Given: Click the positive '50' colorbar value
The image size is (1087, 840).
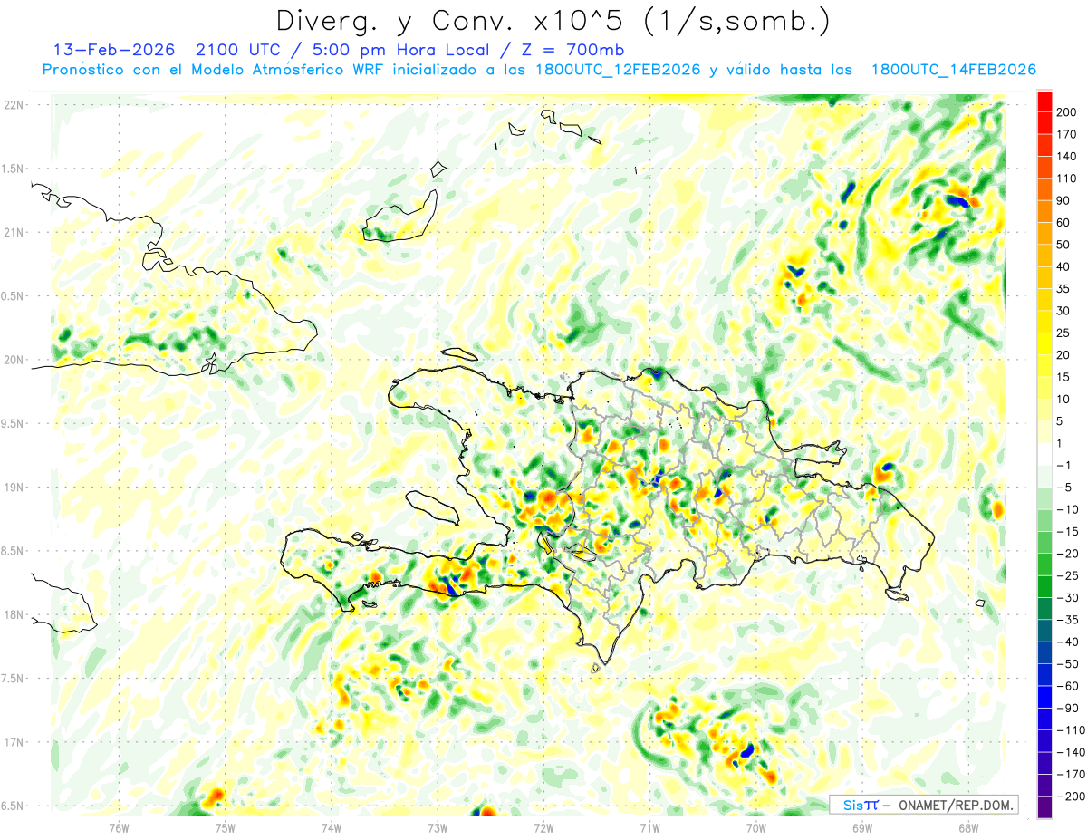Looking at the screenshot, I should (x=1064, y=245).
